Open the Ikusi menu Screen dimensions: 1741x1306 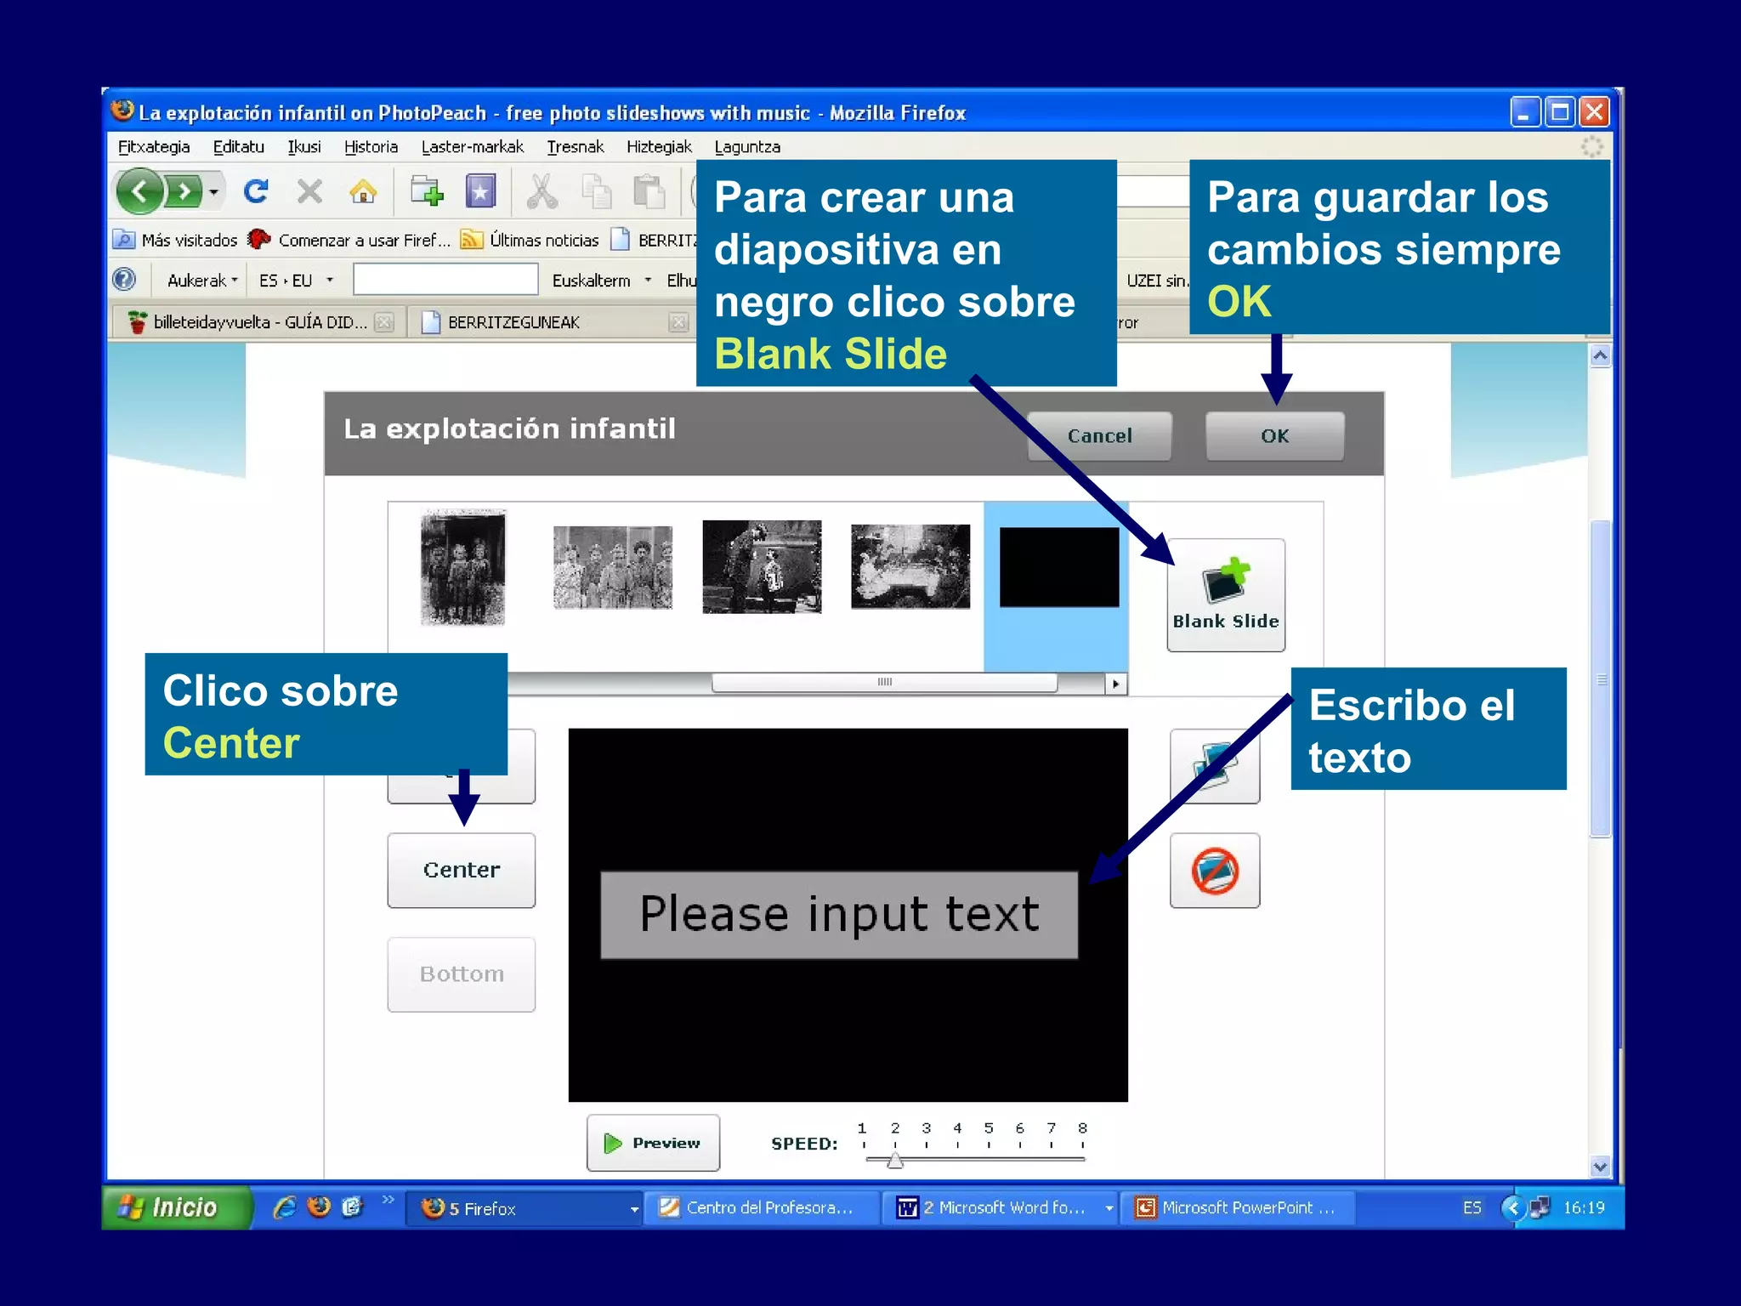pos(303,146)
